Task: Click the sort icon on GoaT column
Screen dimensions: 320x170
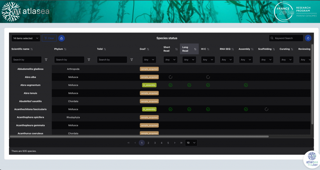Action: (x=148, y=49)
